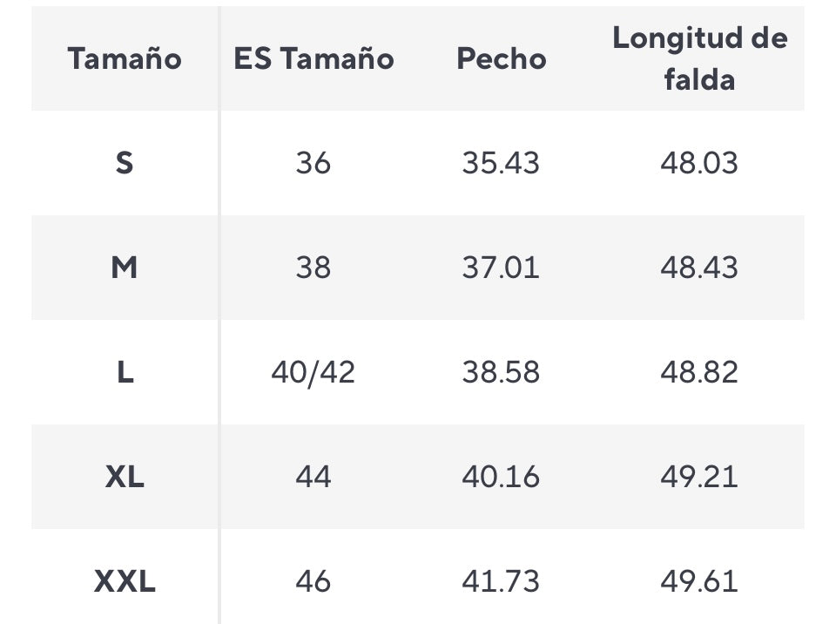The width and height of the screenshot is (836, 624).
Task: Click skirt length value 49.21
Action: point(699,477)
